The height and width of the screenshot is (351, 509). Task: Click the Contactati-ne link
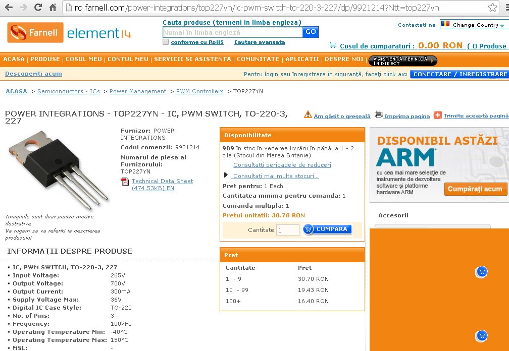pyautogui.click(x=417, y=25)
